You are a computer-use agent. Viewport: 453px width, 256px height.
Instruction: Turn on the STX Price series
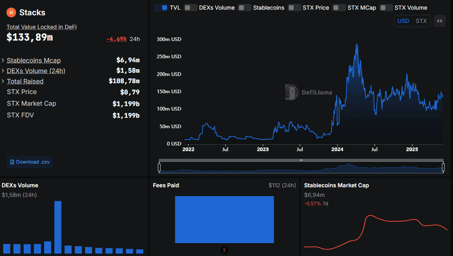point(294,8)
